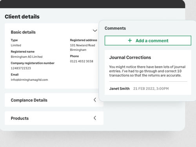Screen dimensions: 196x147
Task: Open the Products heading
Action: (20, 118)
